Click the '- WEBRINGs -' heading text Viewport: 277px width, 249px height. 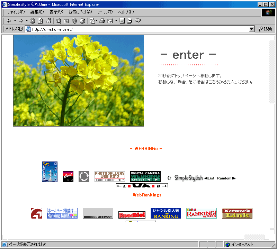pos(146,149)
